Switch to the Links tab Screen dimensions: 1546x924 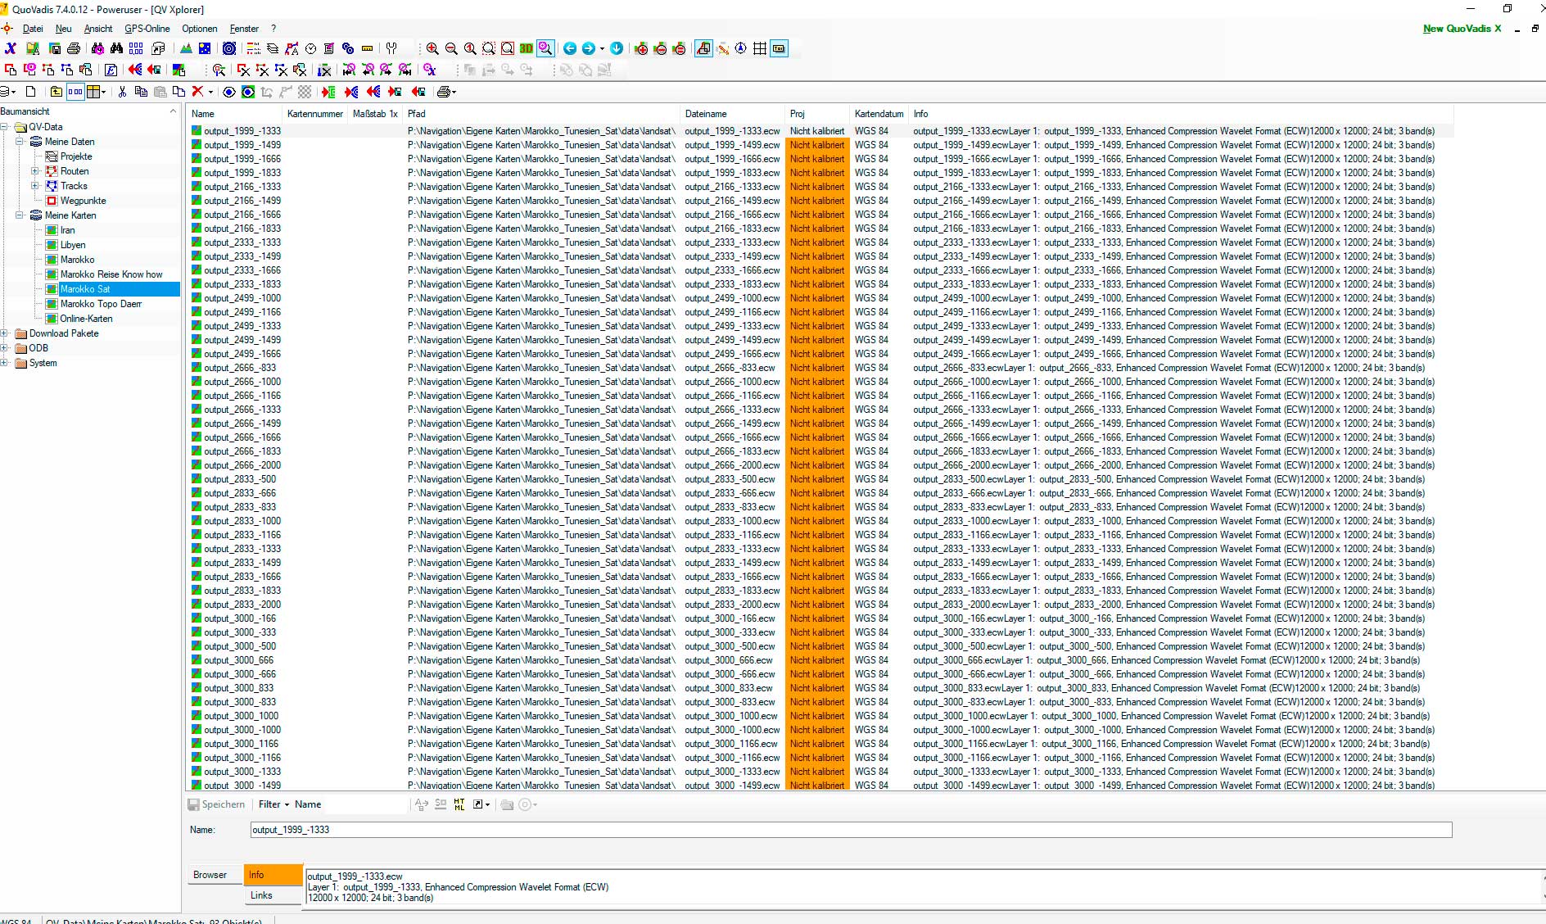(x=262, y=895)
